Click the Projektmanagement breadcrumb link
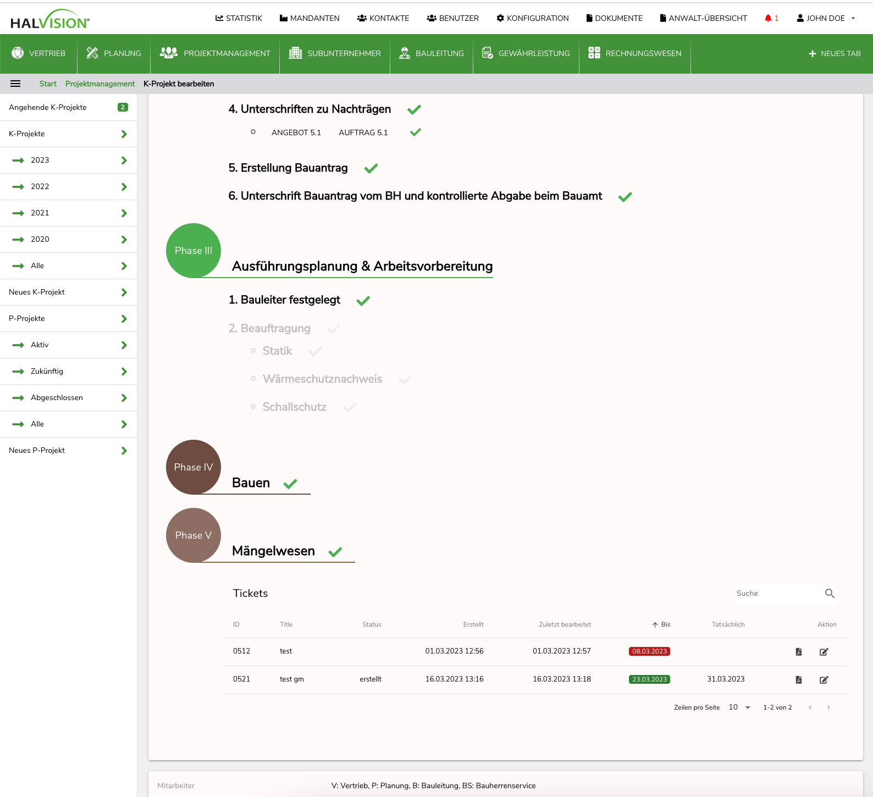 [x=100, y=84]
